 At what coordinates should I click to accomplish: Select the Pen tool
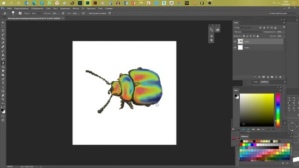point(3,79)
